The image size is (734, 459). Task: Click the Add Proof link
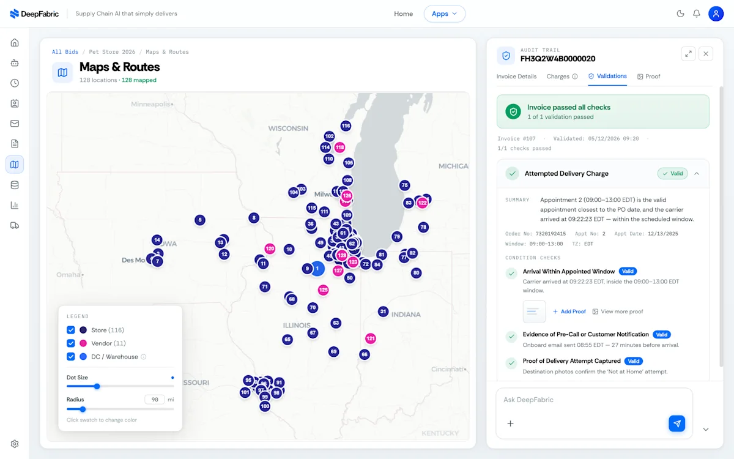tap(569, 312)
